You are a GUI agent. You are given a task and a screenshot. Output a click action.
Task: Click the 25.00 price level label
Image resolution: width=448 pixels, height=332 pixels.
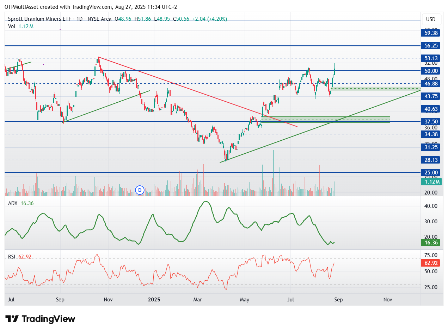point(430,172)
